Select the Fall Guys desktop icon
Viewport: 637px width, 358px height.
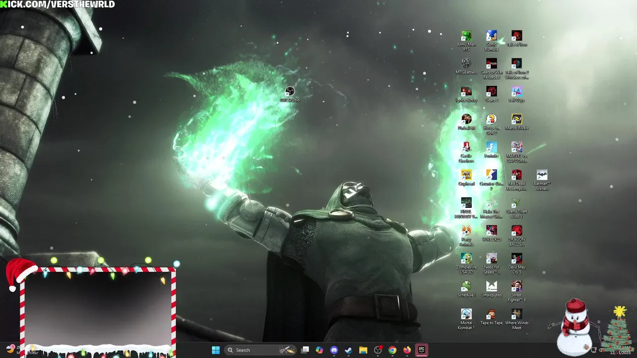[x=517, y=94]
